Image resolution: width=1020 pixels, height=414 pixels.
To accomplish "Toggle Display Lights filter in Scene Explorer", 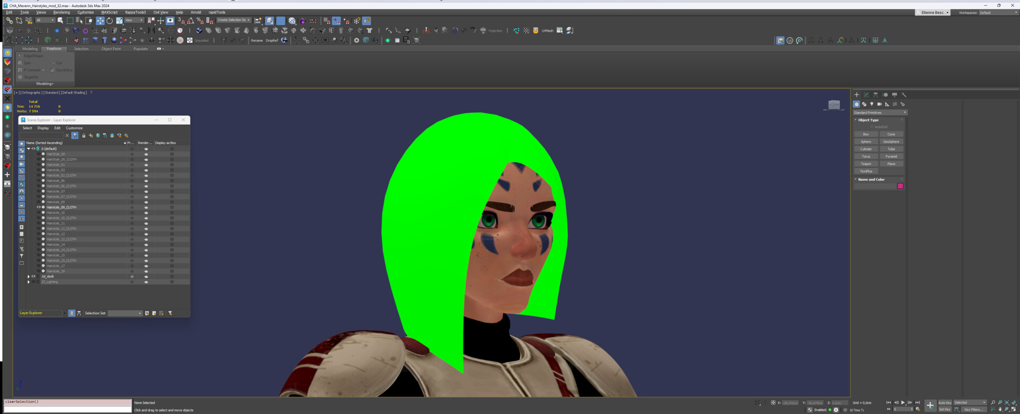I will 22,158.
